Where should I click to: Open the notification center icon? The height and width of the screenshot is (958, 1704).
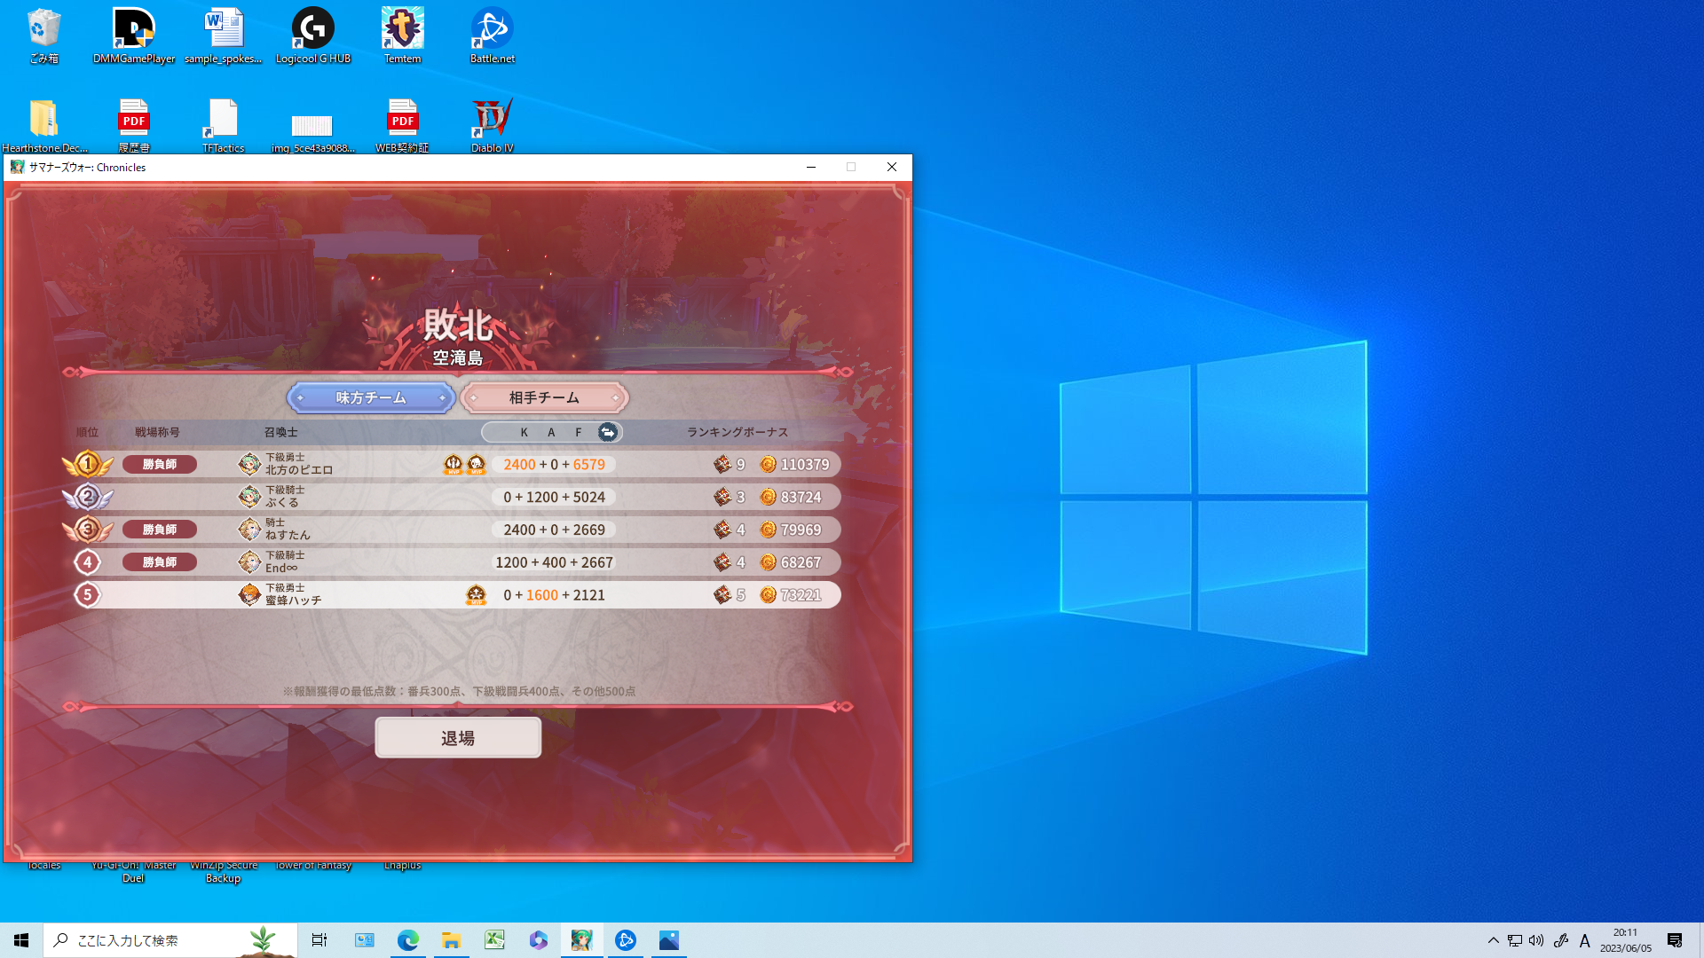pyautogui.click(x=1675, y=940)
